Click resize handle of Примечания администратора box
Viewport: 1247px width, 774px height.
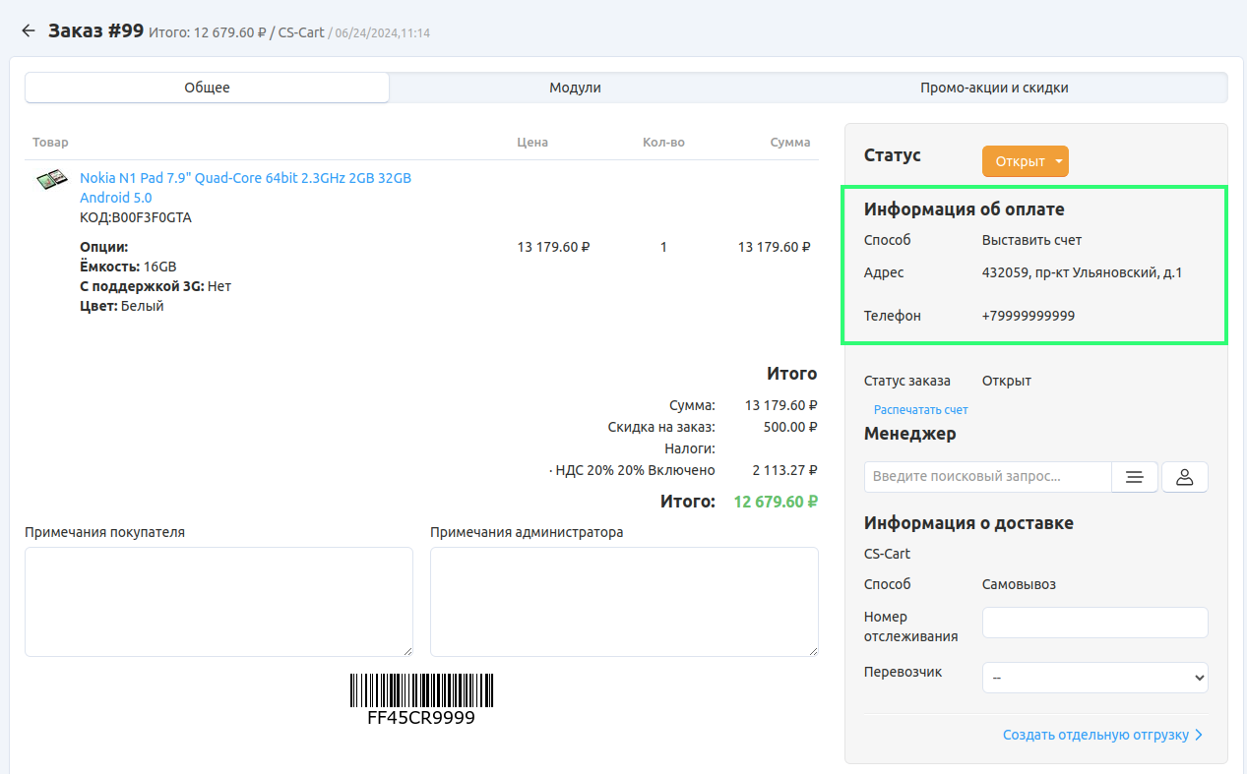[813, 650]
